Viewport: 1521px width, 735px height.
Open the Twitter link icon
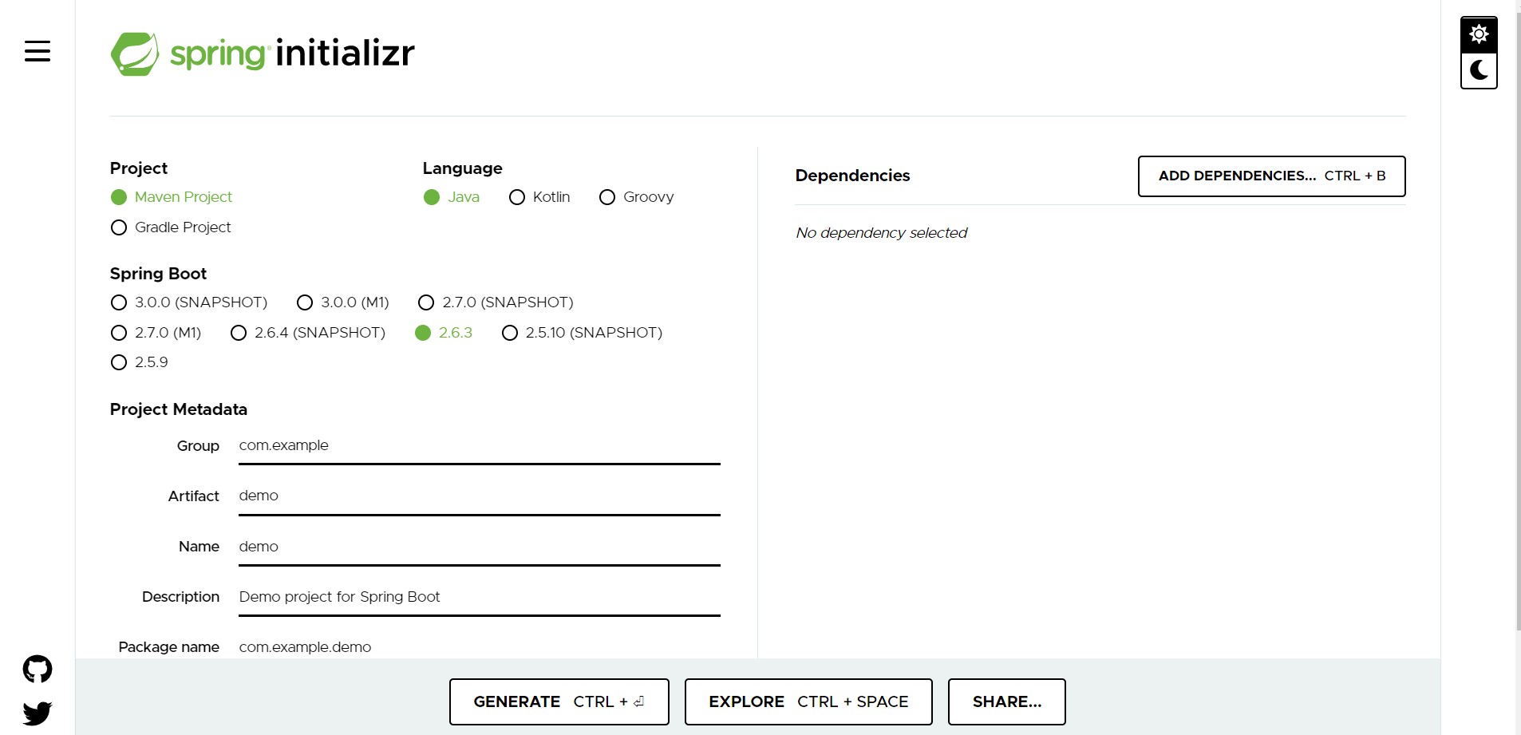pos(38,713)
